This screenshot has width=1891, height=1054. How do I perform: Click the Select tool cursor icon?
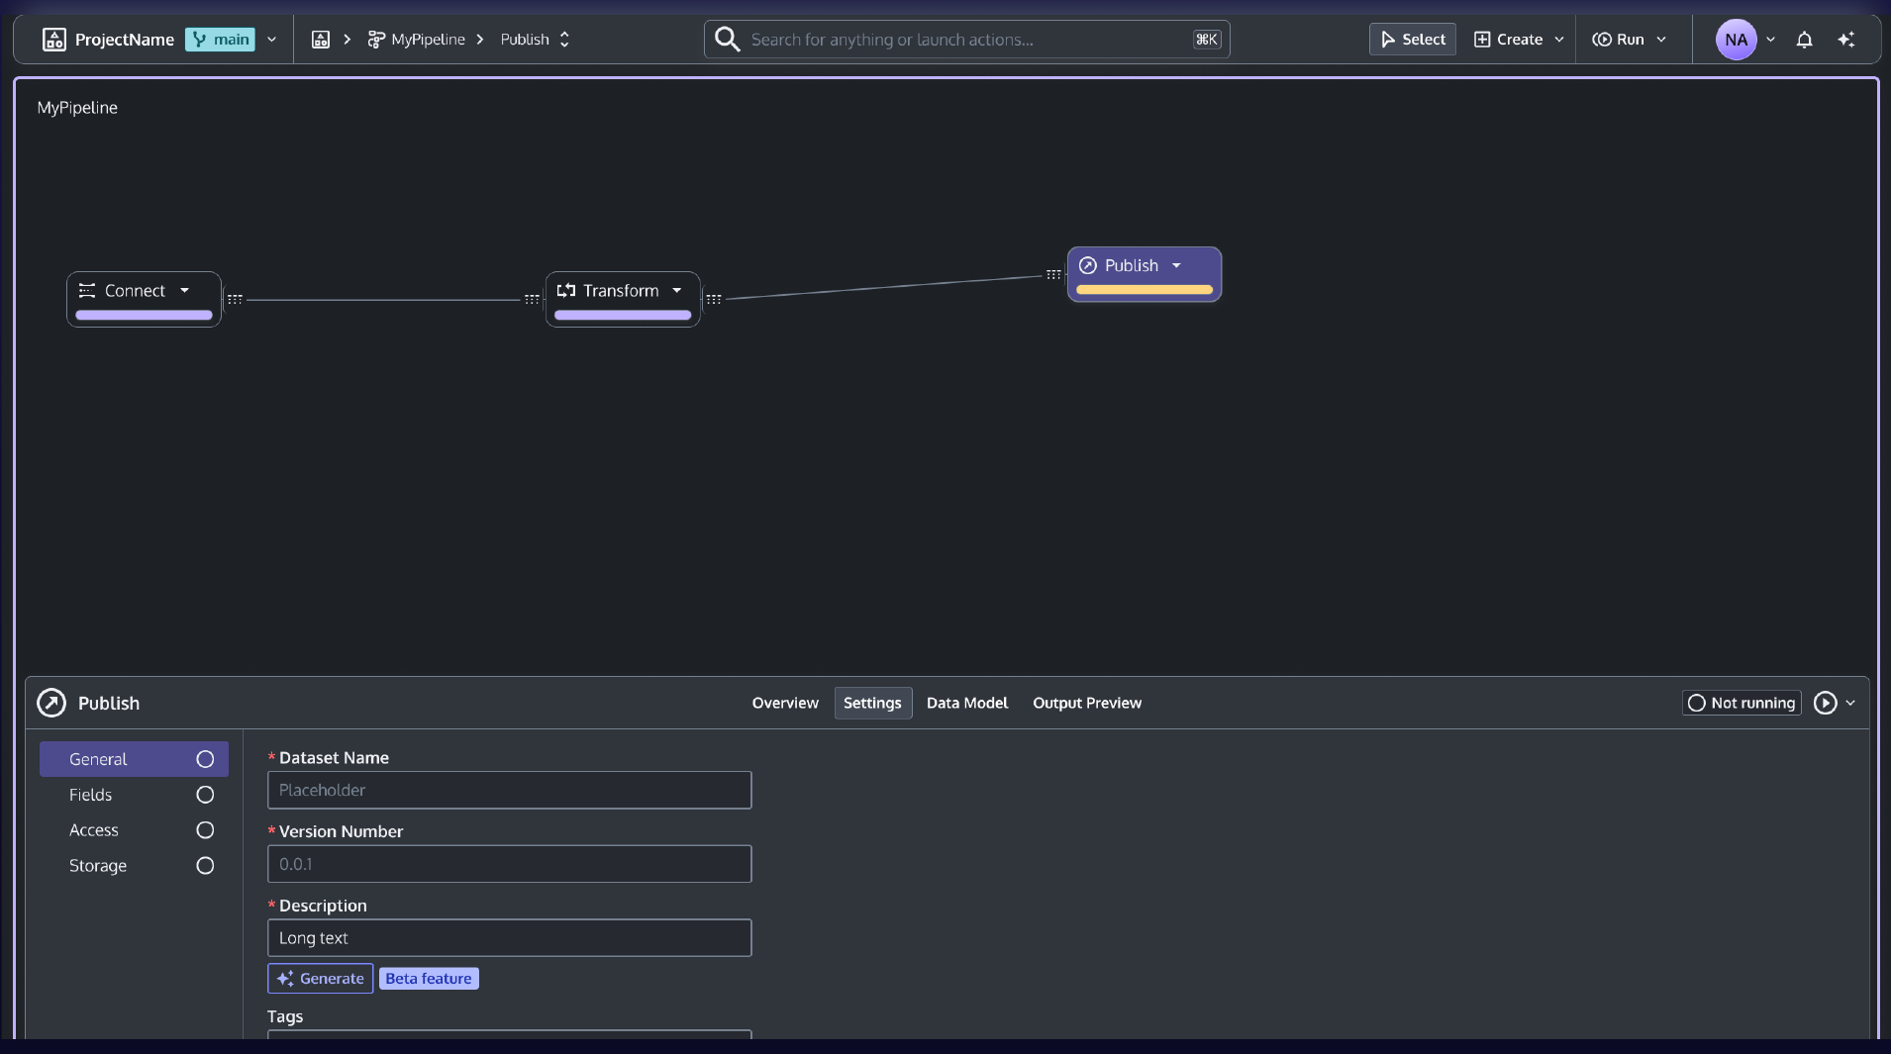tap(1388, 40)
